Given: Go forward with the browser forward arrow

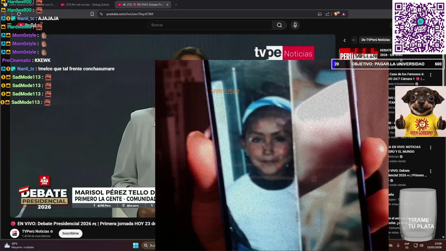Looking at the screenshot, I should pyautogui.click(x=12, y=14).
